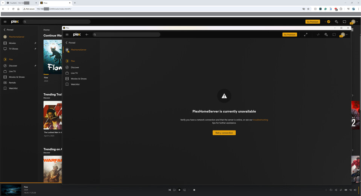The image size is (361, 196).
Task: Open Live TV in the popup sidebar
Action: click(74, 73)
